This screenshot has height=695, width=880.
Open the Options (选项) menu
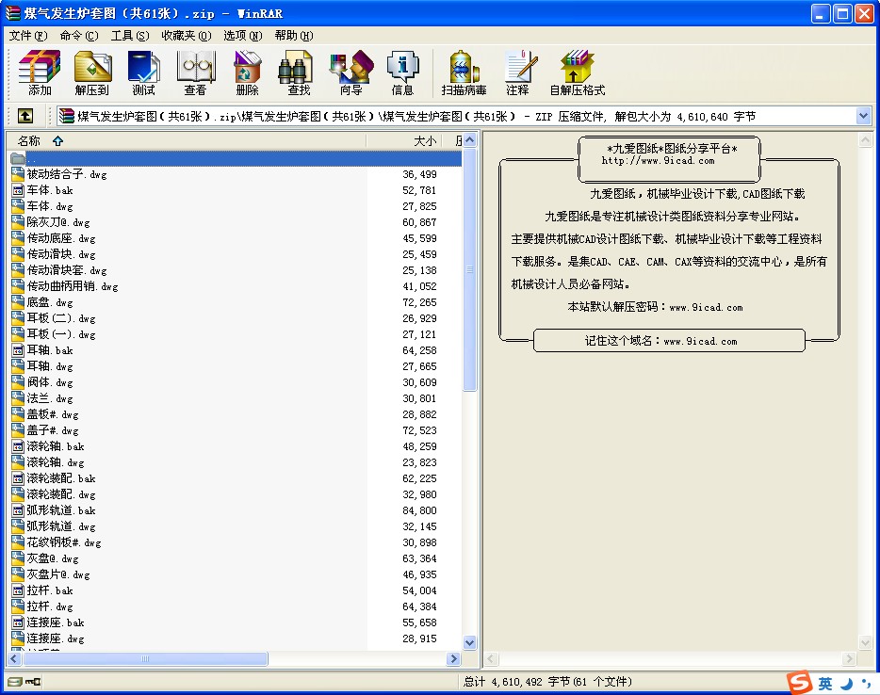click(242, 35)
